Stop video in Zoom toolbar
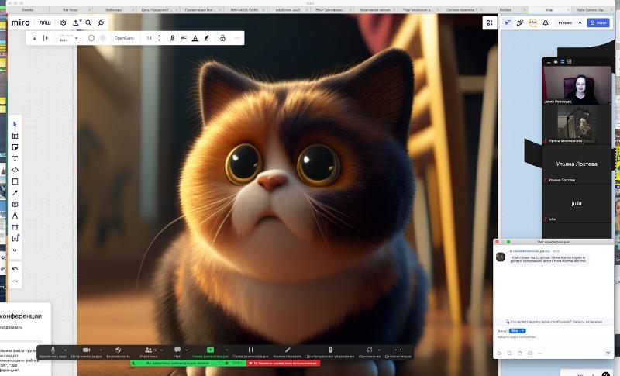This screenshot has width=620, height=376. pyautogui.click(x=86, y=350)
